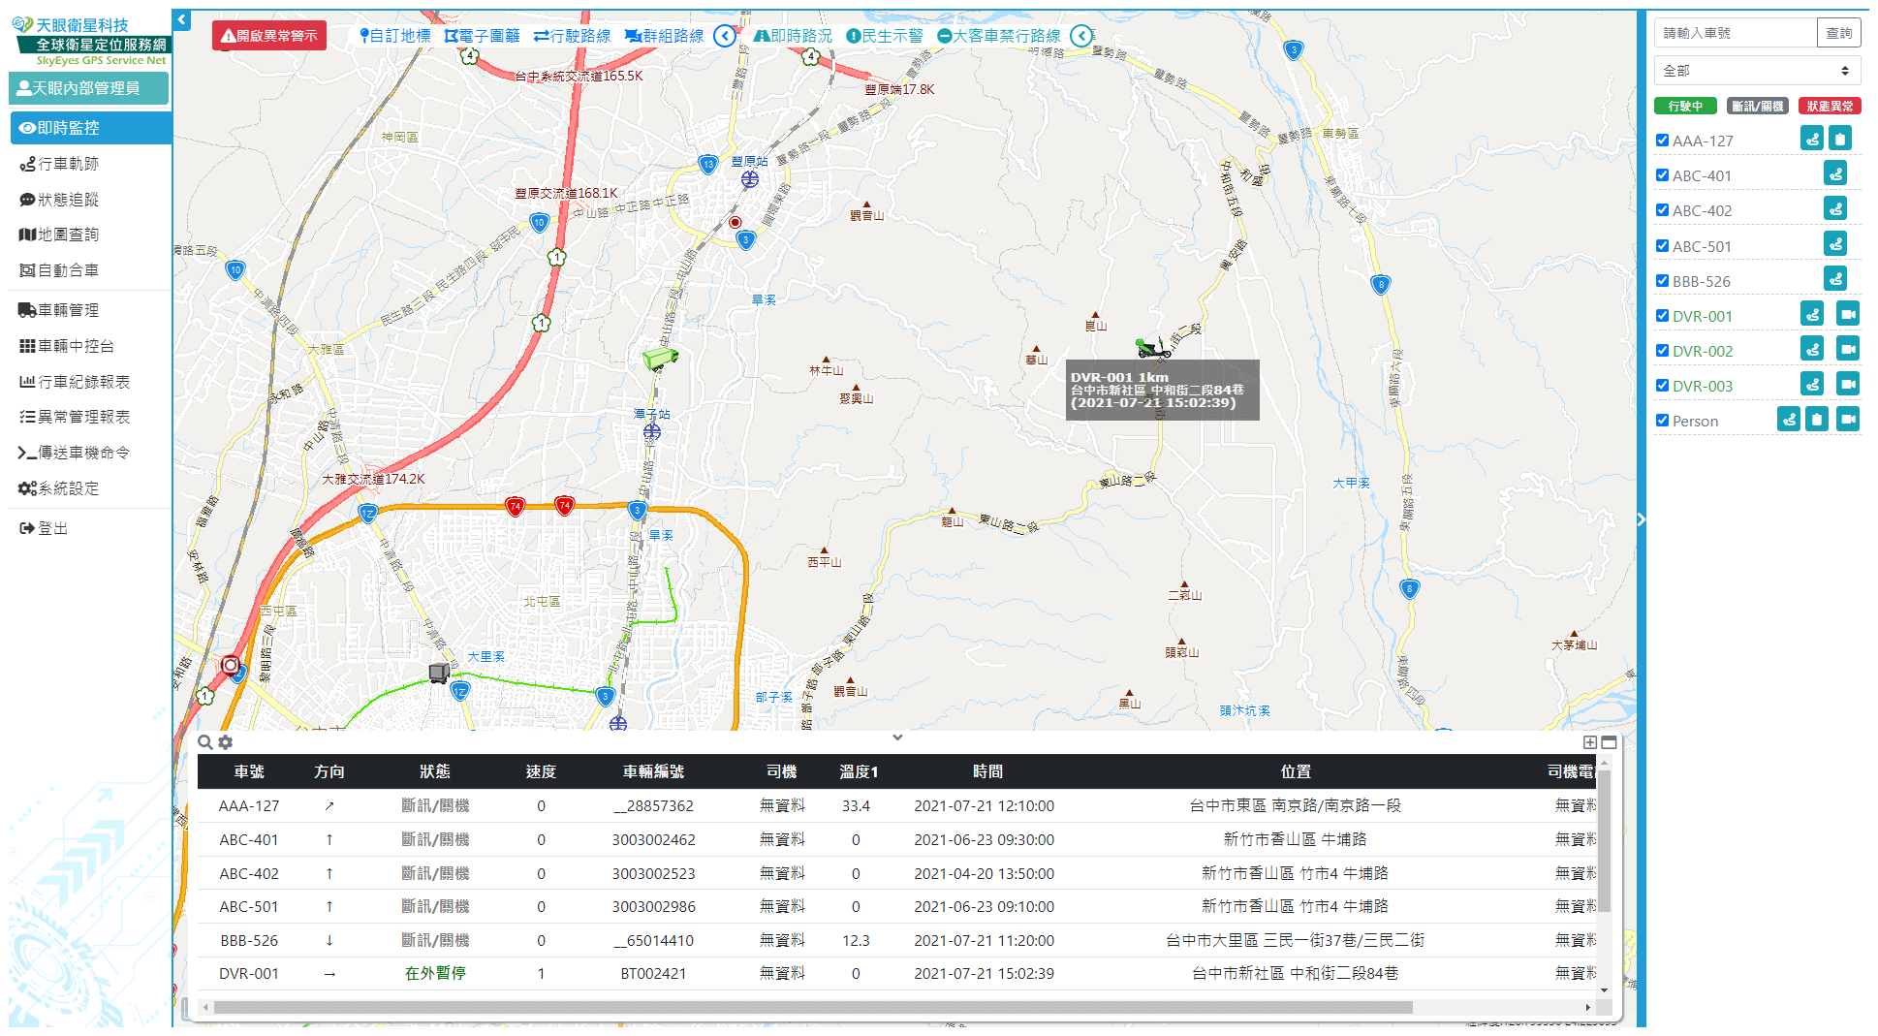Uncheck the Person checkbox
This screenshot has height=1036, width=1878.
(x=1663, y=421)
